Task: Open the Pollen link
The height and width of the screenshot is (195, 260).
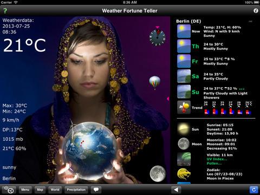Action: click(x=213, y=164)
